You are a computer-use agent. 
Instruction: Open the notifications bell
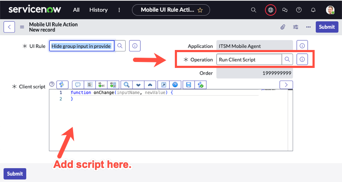point(313,10)
